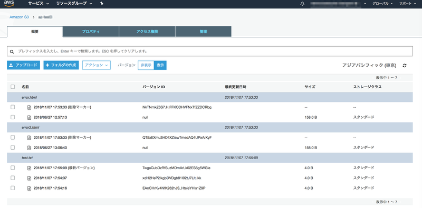422x208 pixels.
Task: Click file icon for 2018/06/27 12:57:13 version
Action: [x=29, y=118]
